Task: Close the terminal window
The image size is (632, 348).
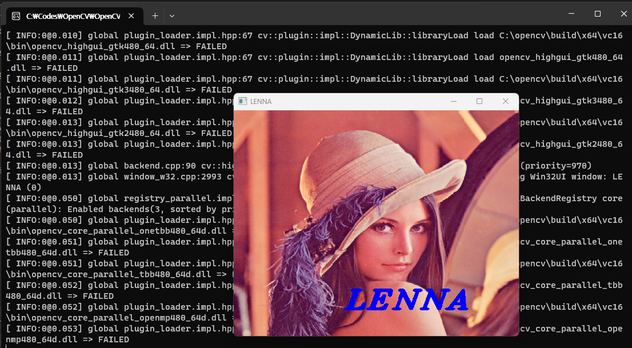Action: [623, 14]
